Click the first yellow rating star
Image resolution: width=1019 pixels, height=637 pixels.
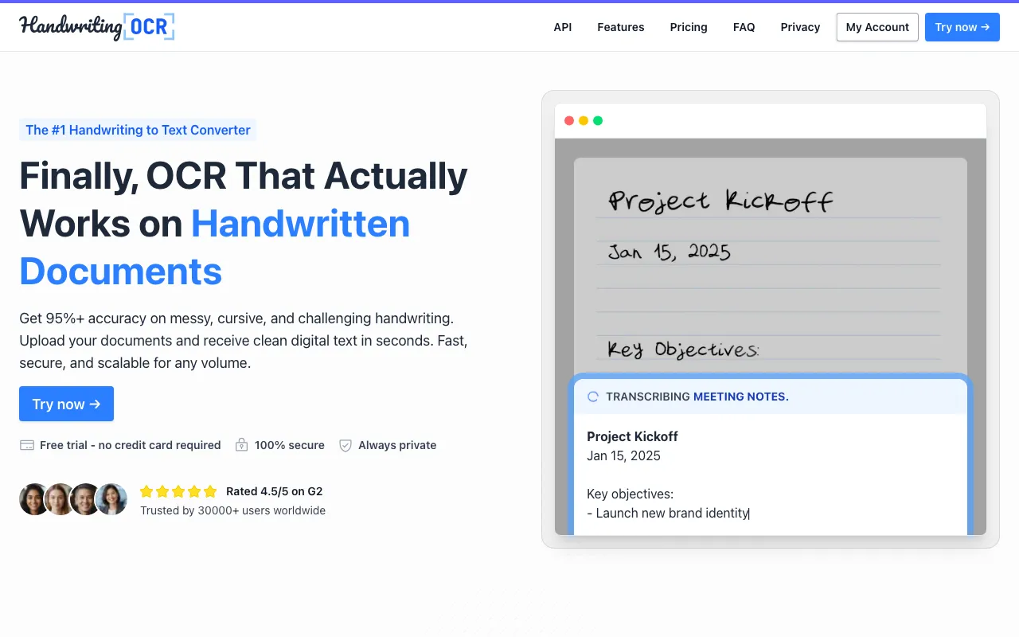(x=146, y=491)
